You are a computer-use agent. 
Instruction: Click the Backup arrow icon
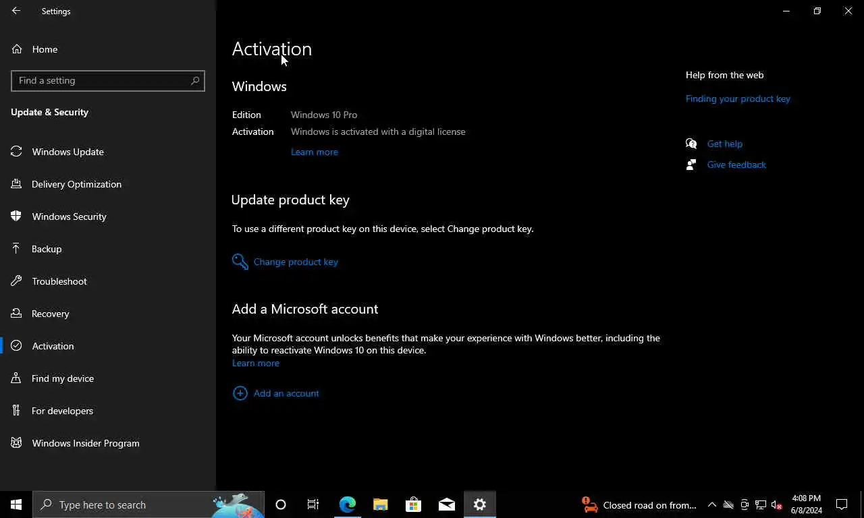[17, 249]
